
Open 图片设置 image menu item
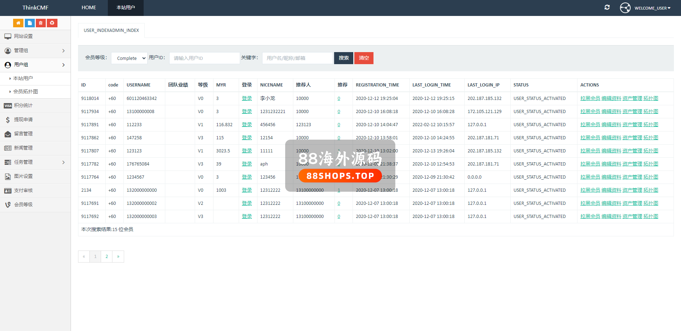[x=23, y=176]
